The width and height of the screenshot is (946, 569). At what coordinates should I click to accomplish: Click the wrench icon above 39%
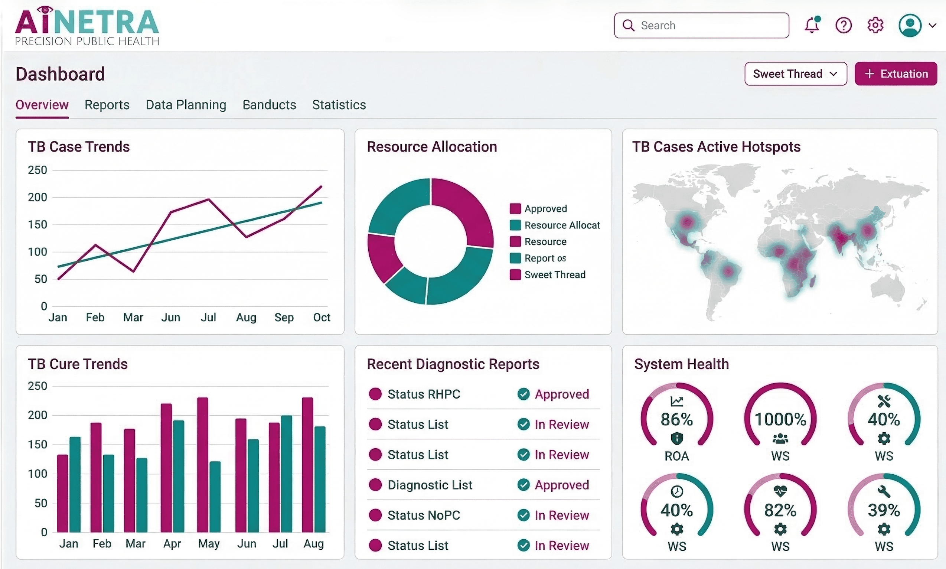(884, 491)
